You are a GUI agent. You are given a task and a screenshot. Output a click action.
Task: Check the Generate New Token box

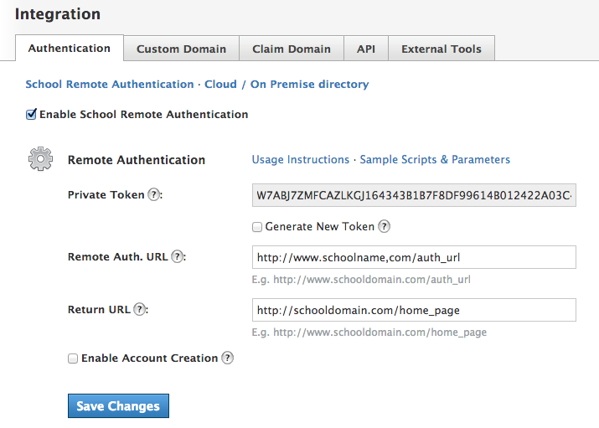point(258,226)
